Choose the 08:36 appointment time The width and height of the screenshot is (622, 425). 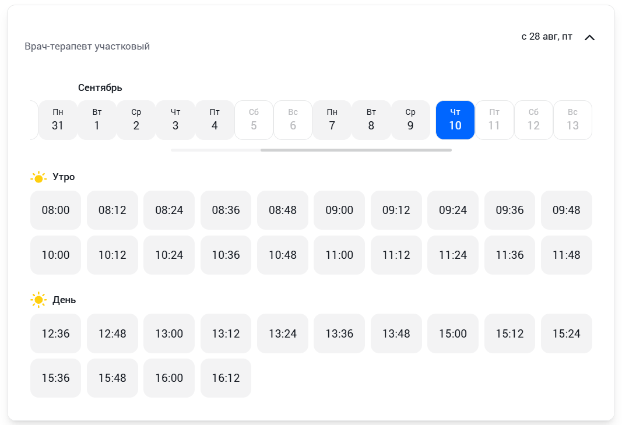point(226,210)
